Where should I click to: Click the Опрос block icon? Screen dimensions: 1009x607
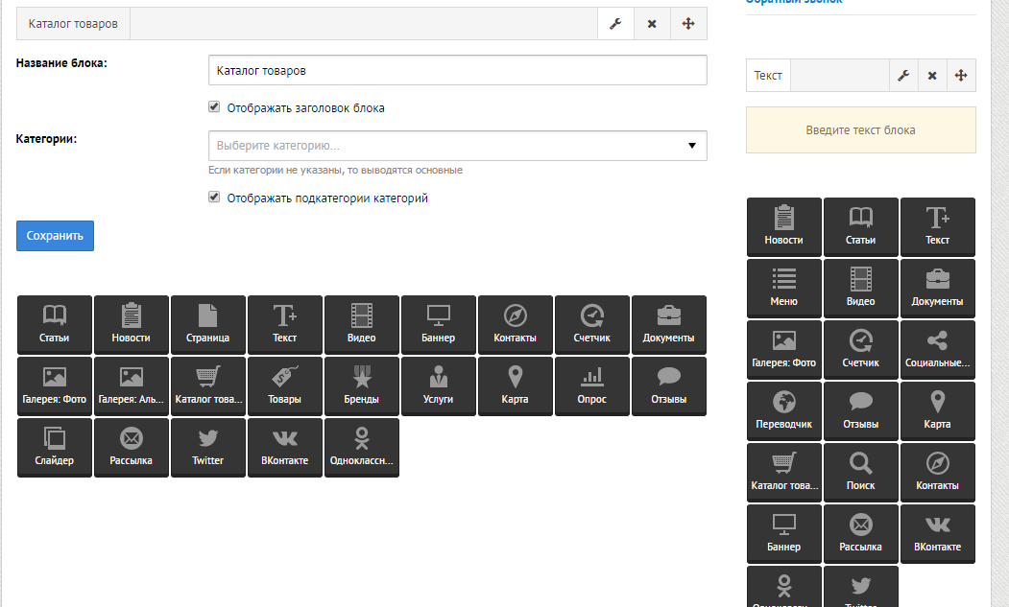(x=592, y=385)
